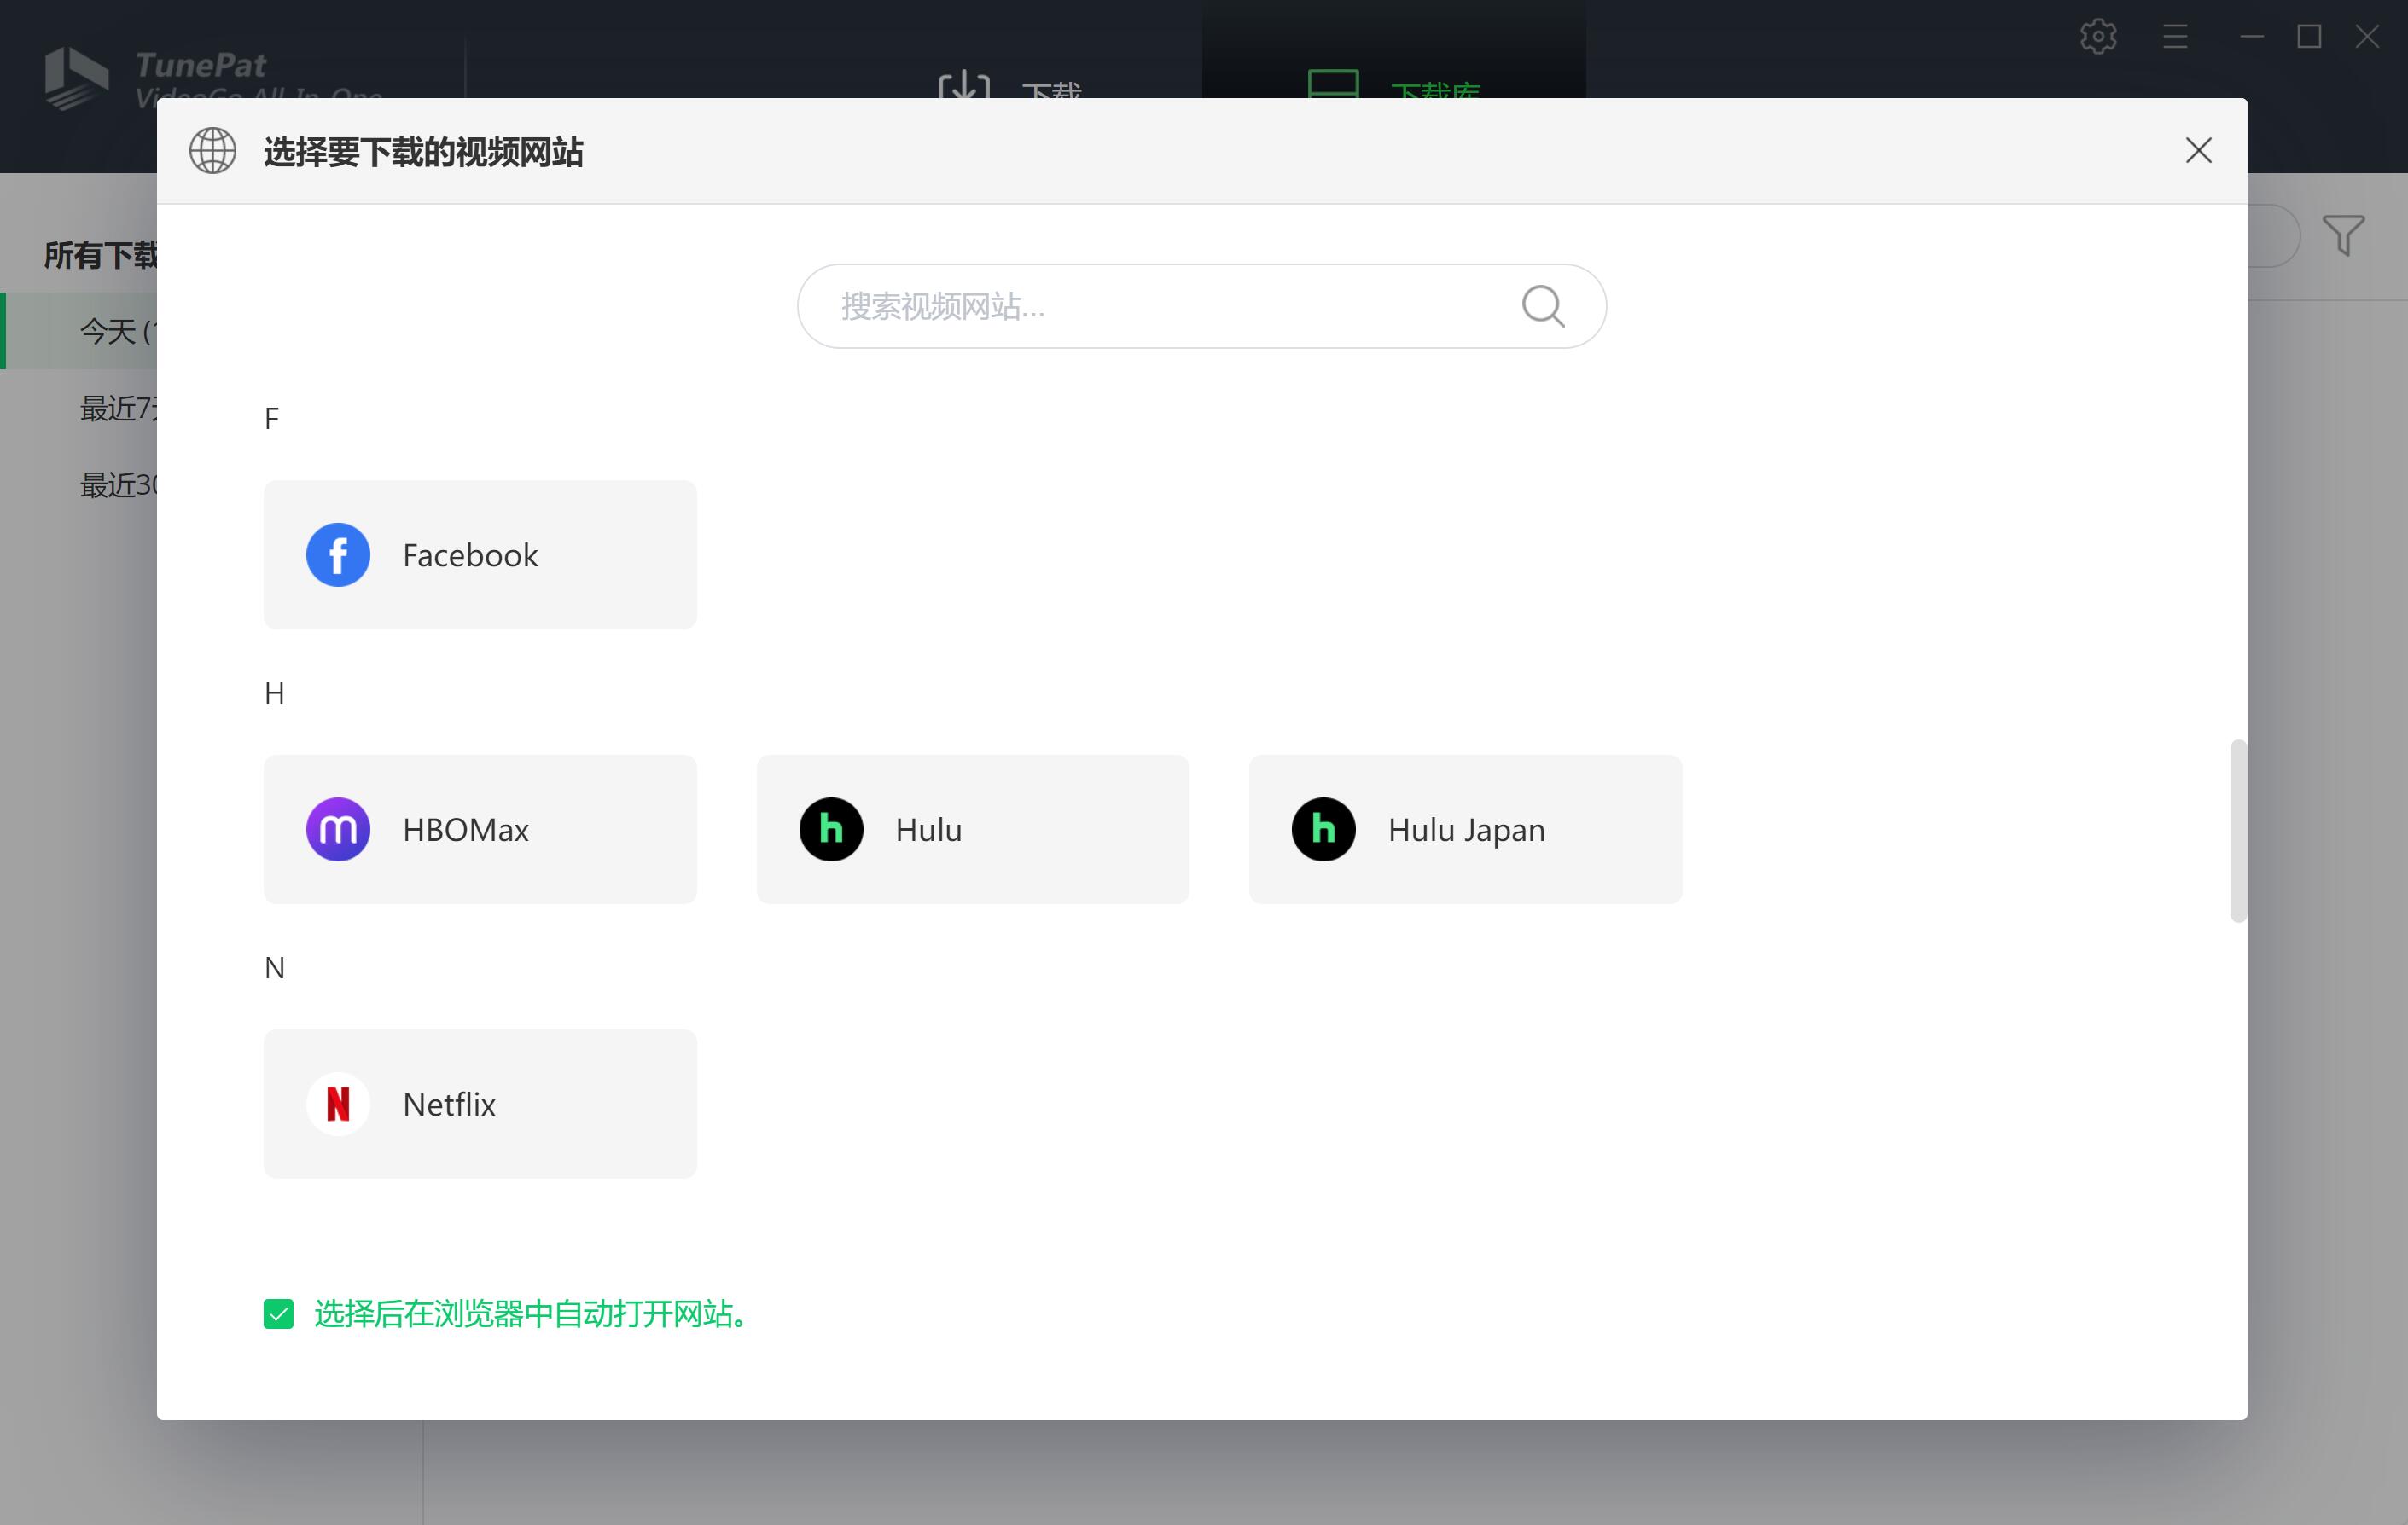Click the dialog's vertical scrollbar thumb
2408x1525 pixels.
point(2238,832)
